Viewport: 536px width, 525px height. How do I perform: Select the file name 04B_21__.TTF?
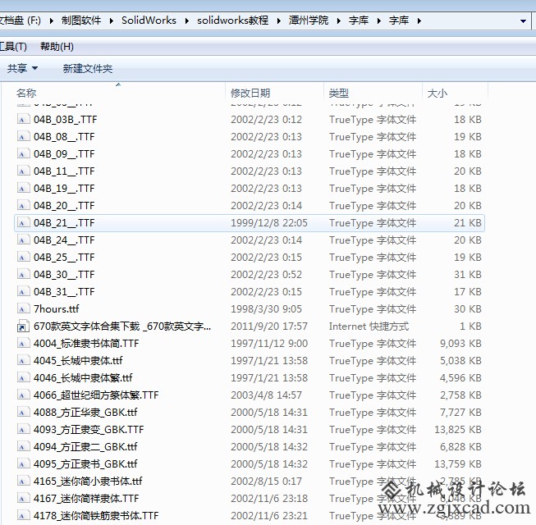[64, 222]
